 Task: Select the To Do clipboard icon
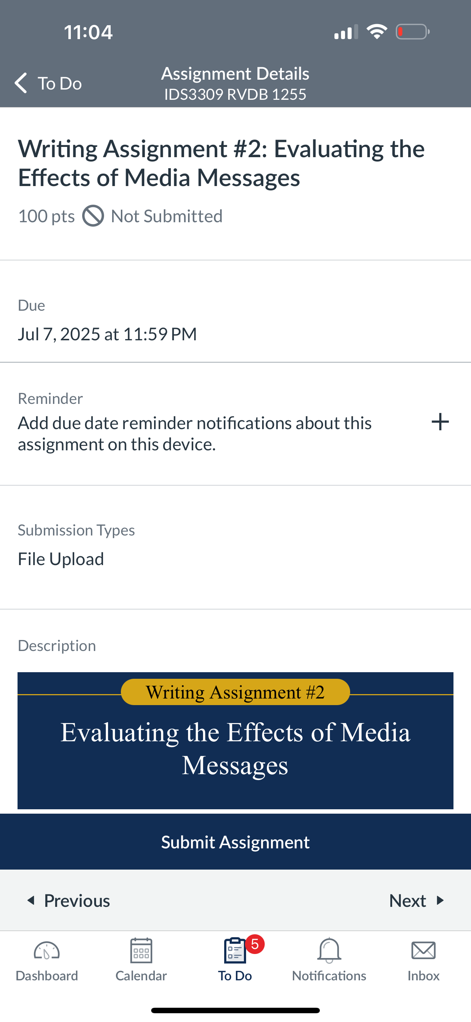235,951
